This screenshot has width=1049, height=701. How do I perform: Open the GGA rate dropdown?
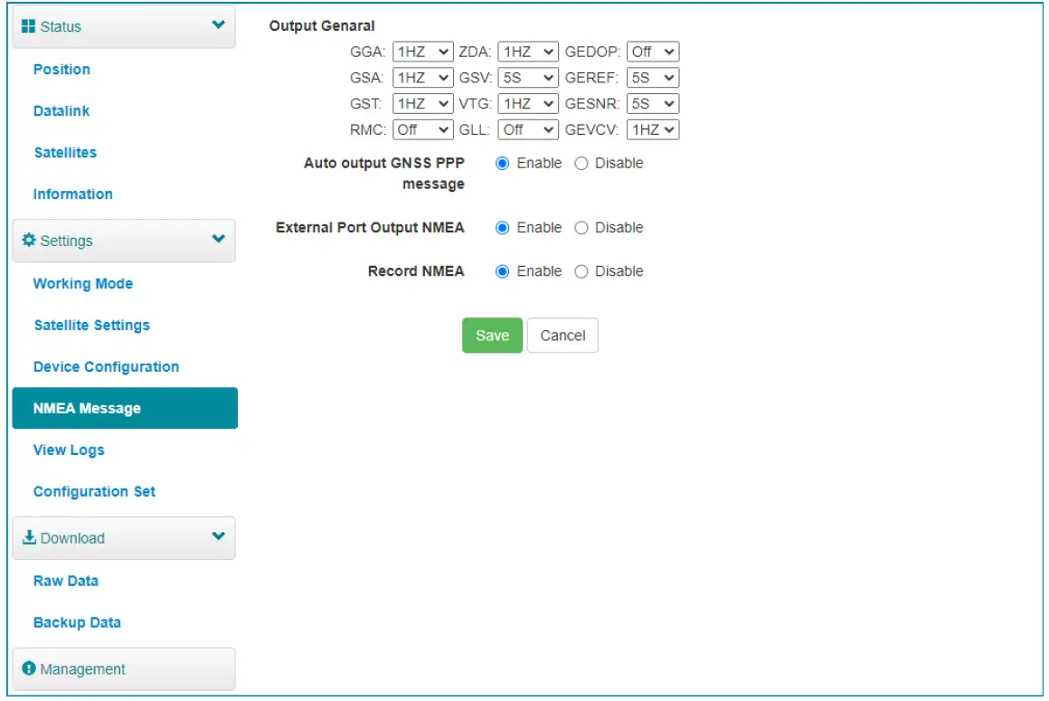[423, 52]
